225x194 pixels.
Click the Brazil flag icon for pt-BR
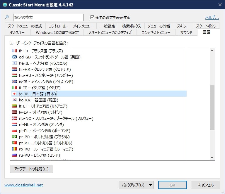tap(14, 137)
